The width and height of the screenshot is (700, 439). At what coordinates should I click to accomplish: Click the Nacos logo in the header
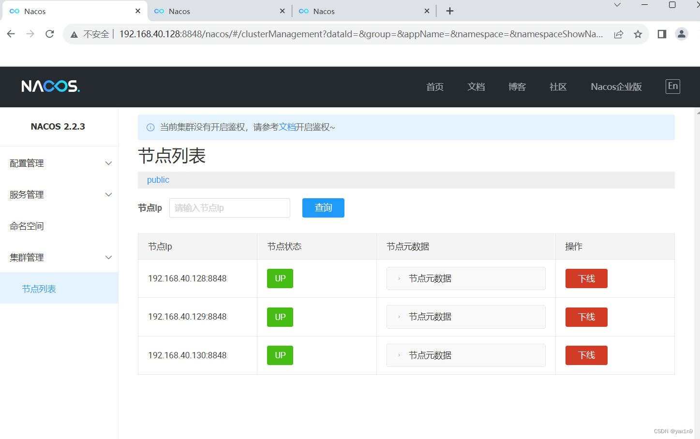(50, 86)
